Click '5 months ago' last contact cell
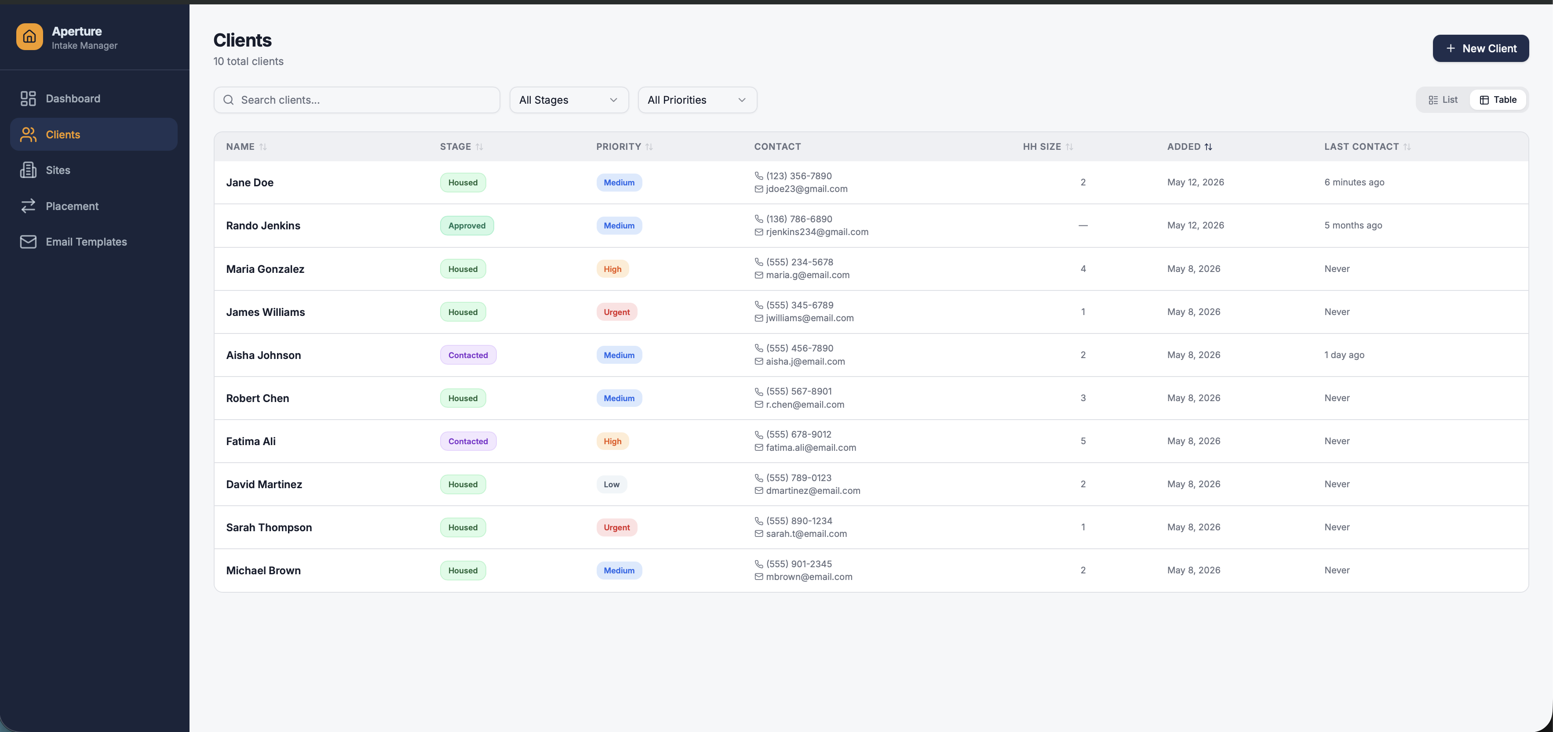The image size is (1553, 732). pyautogui.click(x=1353, y=225)
